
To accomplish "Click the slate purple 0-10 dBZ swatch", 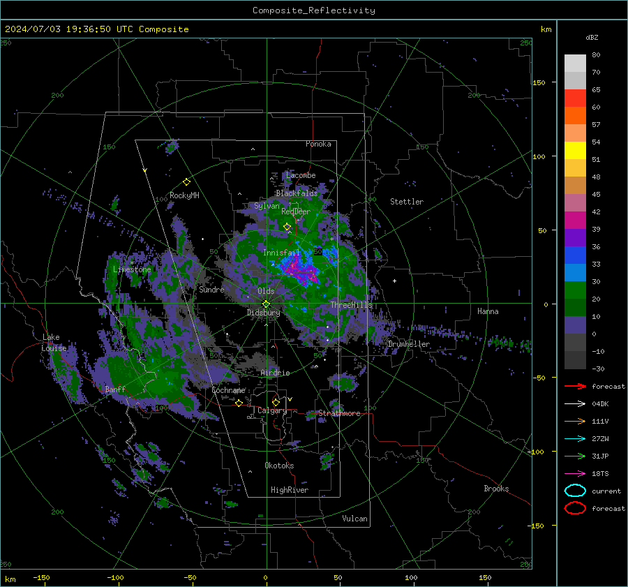I will click(575, 325).
